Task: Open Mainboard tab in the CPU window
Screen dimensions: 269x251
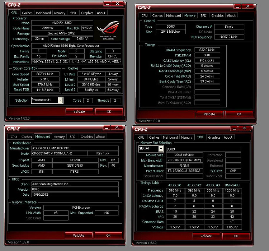Action: 43,13
